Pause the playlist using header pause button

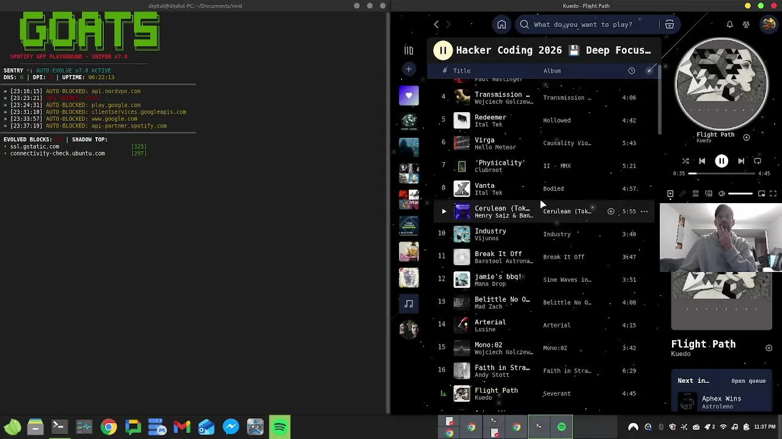tap(443, 50)
